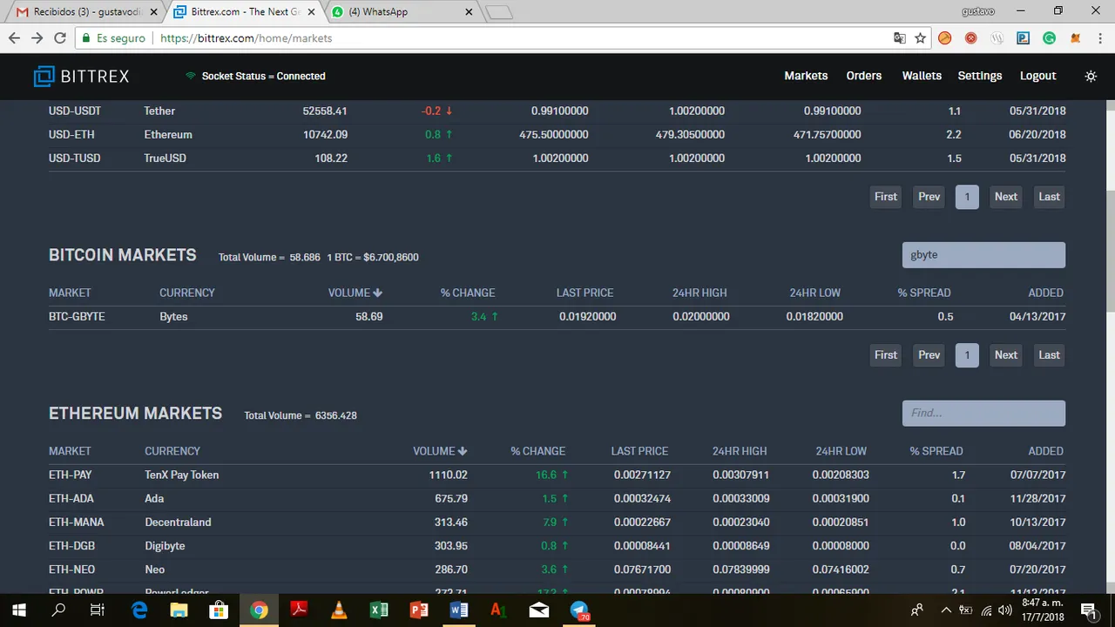This screenshot has width=1115, height=627.
Task: Open Adobe Acrobat Reader from the taskbar
Action: coord(299,610)
